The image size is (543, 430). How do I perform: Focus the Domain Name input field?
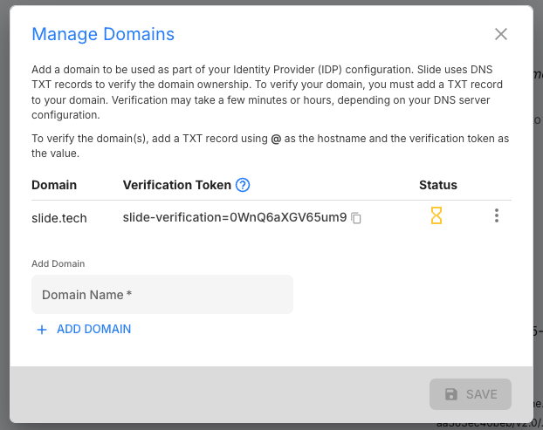[162, 295]
